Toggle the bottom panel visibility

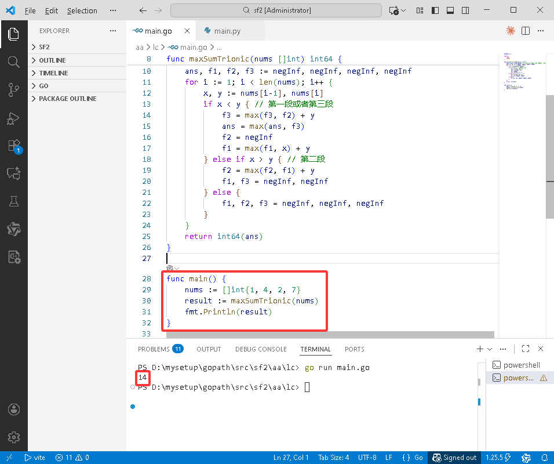click(x=450, y=10)
